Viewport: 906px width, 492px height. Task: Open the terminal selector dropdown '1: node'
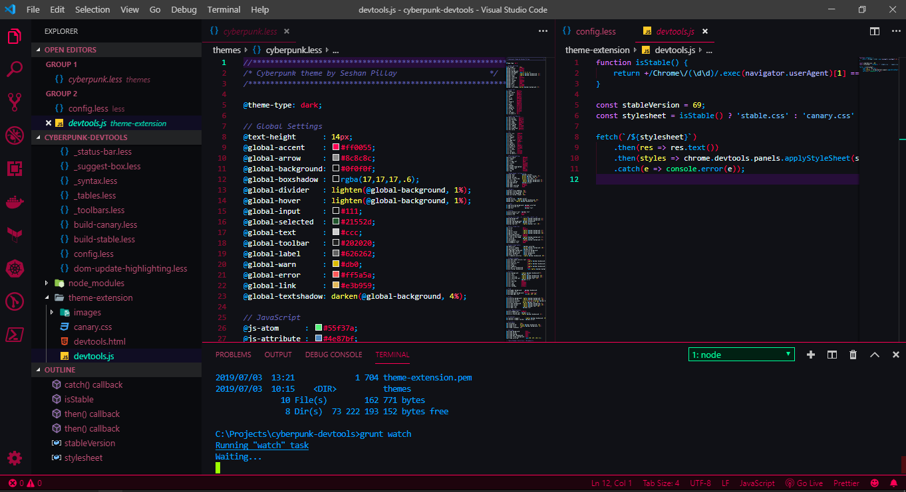(742, 355)
